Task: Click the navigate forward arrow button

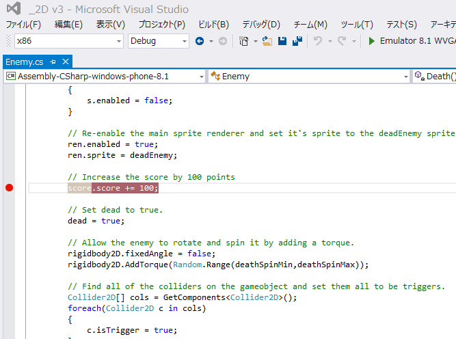Action: pyautogui.click(x=223, y=41)
